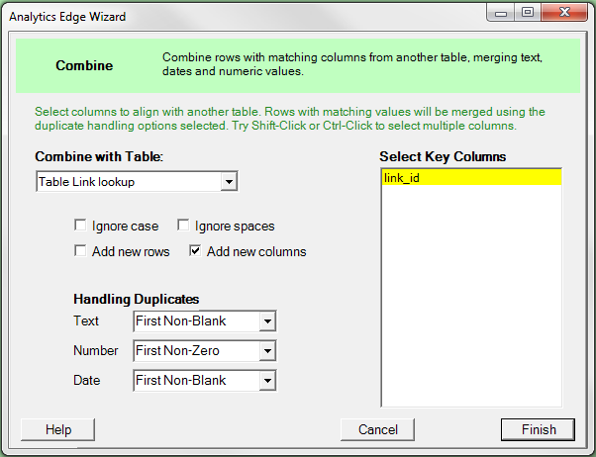Click empty space in the key columns list
Viewport: 596px width, 457px height.
(470, 297)
